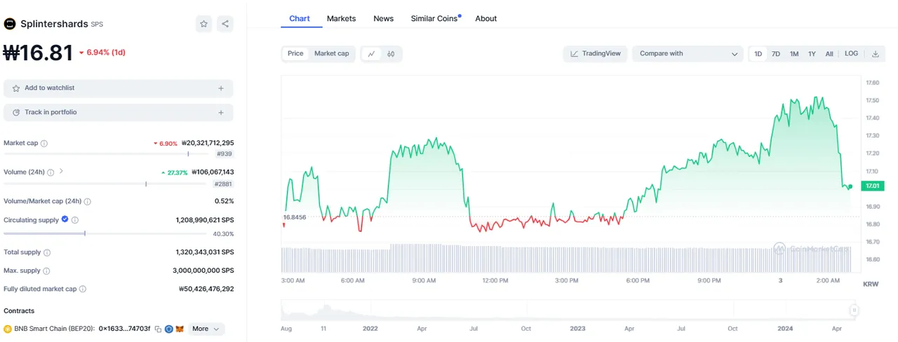This screenshot has height=342, width=898.
Task: Click the Market cap value ₩20,321,712,295
Action: 208,143
